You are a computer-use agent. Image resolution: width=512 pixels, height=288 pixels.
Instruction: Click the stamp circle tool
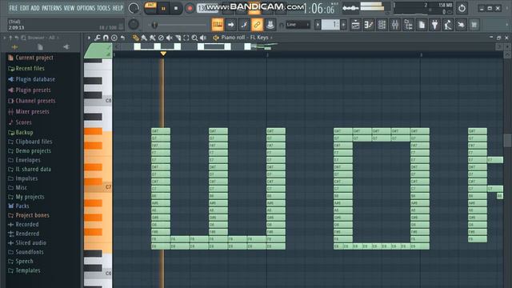click(x=114, y=38)
